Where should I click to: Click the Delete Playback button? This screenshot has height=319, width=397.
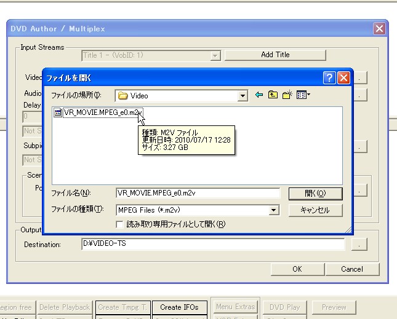pyautogui.click(x=65, y=307)
